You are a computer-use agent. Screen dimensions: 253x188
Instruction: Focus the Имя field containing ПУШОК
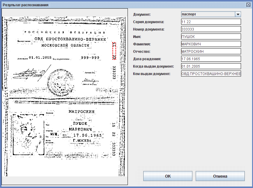[211, 37]
